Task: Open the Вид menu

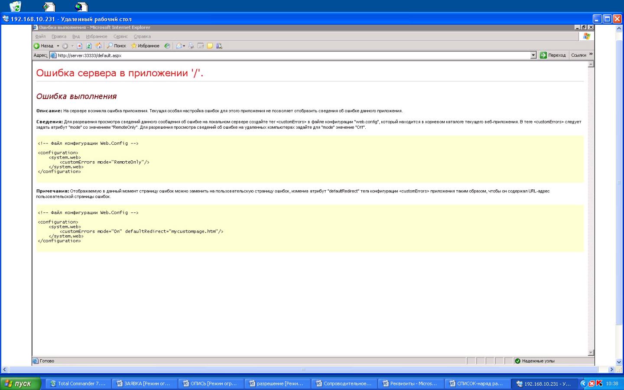Action: (76, 36)
